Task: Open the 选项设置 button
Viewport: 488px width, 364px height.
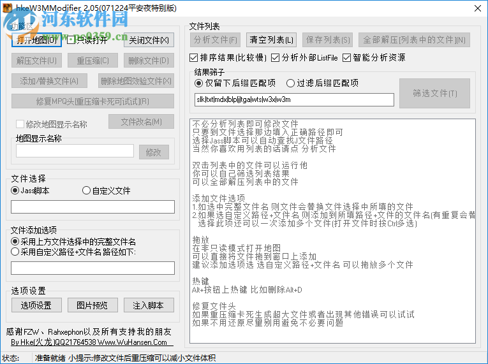Action: [x=36, y=305]
